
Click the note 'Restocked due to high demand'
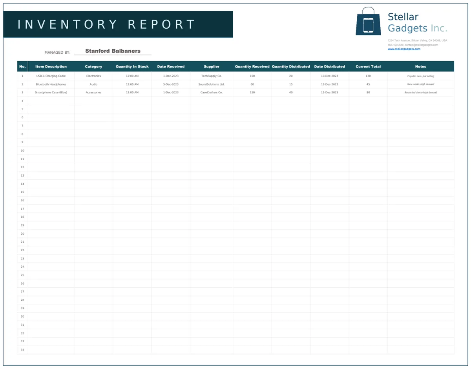[x=421, y=93]
